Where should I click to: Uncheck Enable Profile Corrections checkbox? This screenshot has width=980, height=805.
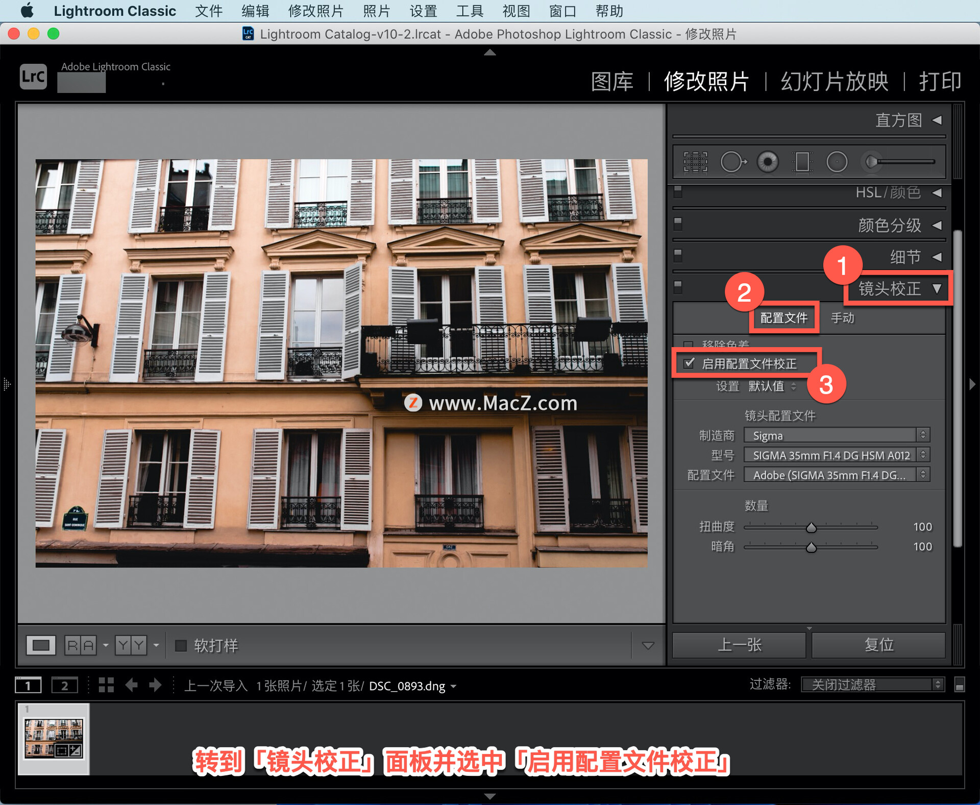click(x=689, y=363)
